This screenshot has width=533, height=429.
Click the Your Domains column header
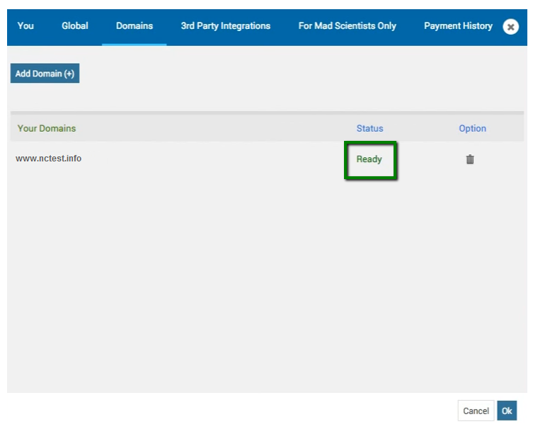point(47,129)
